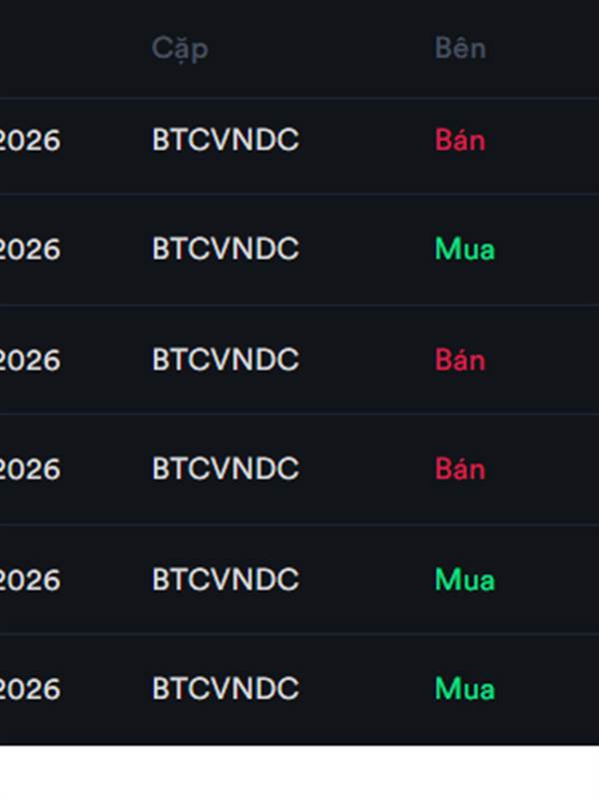
Task: Click the Bán label in the third row
Action: [460, 359]
